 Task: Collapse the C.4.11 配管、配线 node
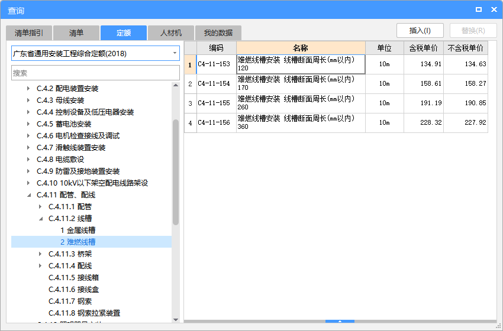(29, 195)
